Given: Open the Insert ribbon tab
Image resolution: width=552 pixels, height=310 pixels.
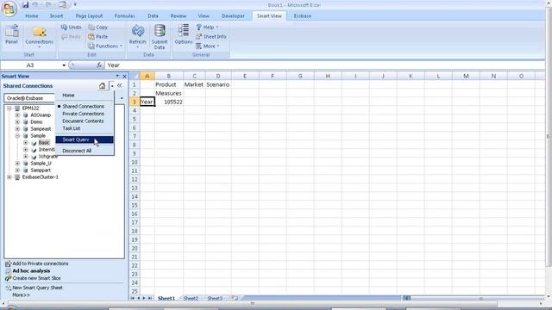Looking at the screenshot, I should click(x=56, y=15).
